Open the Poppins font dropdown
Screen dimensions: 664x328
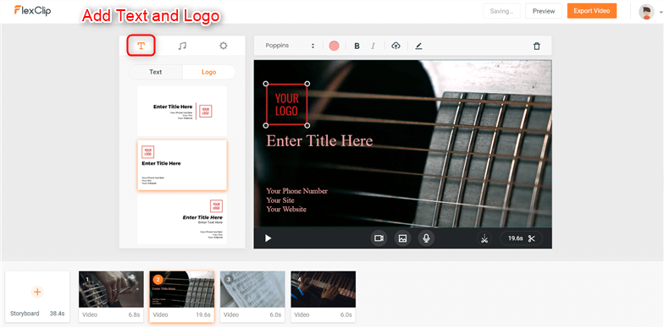(x=290, y=46)
